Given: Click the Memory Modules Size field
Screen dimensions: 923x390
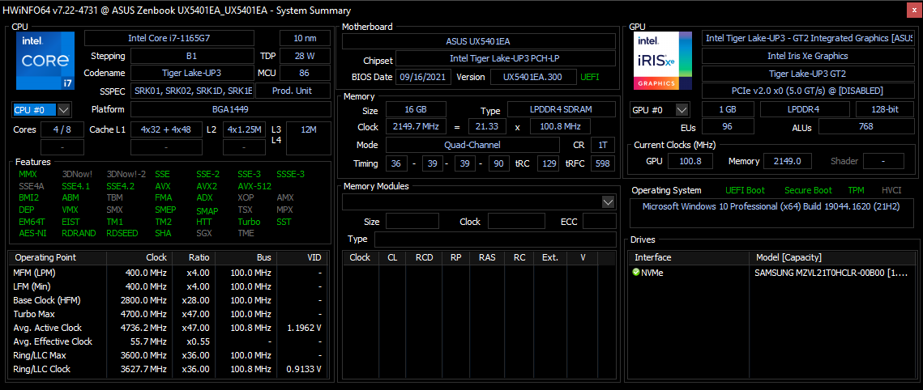Looking at the screenshot, I should click(412, 222).
